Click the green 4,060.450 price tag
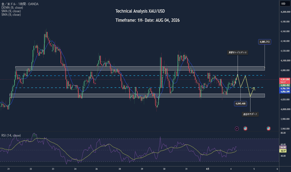 click(x=285, y=85)
